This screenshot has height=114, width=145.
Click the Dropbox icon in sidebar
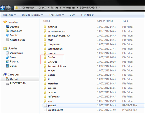pyautogui.click(x=7, y=35)
